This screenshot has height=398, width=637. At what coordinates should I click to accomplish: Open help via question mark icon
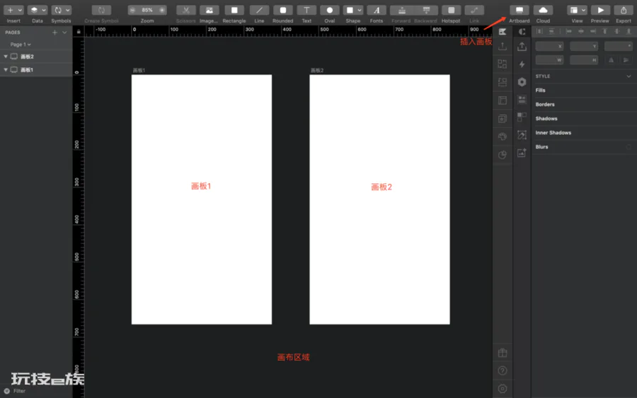[x=503, y=371]
